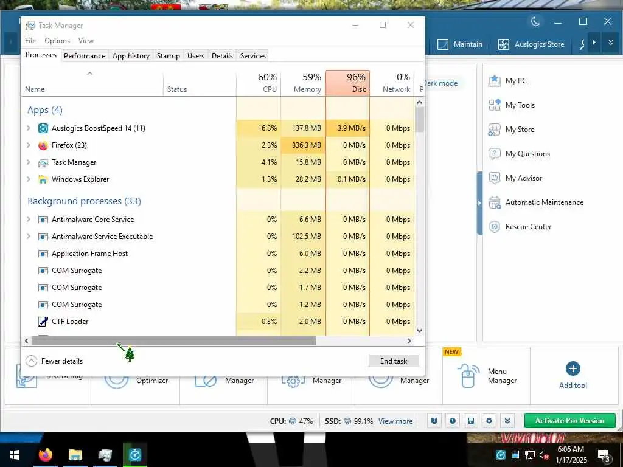The image size is (623, 467).
Task: Click the End task button
Action: (394, 361)
